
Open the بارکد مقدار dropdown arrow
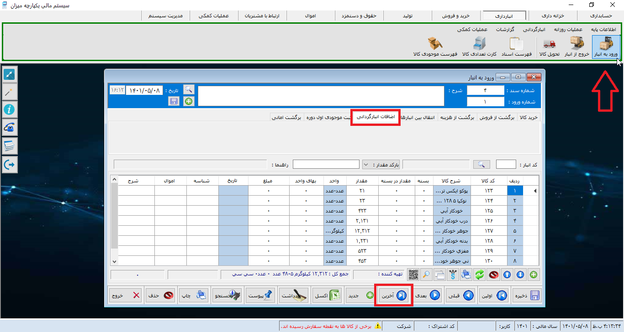pos(367,164)
